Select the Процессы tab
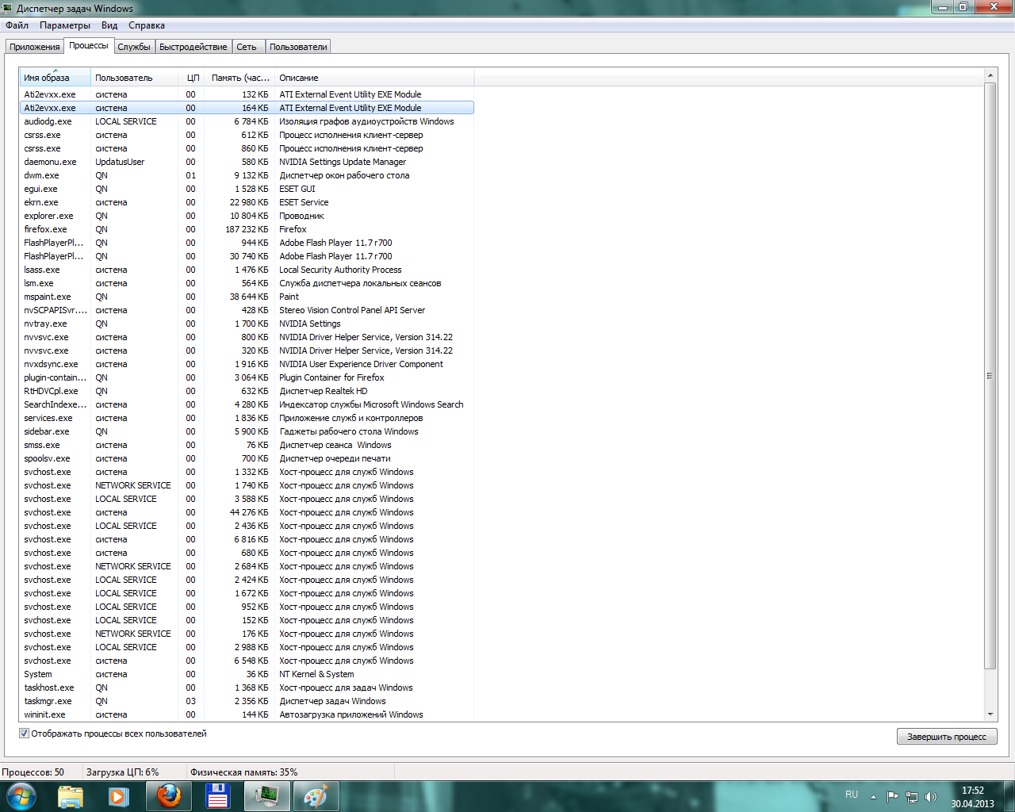The width and height of the screenshot is (1015, 812). click(x=89, y=45)
